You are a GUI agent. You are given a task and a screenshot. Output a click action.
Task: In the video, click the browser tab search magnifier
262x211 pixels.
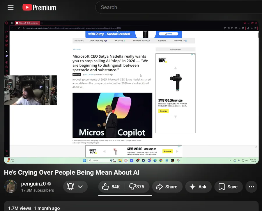[x=245, y=23]
